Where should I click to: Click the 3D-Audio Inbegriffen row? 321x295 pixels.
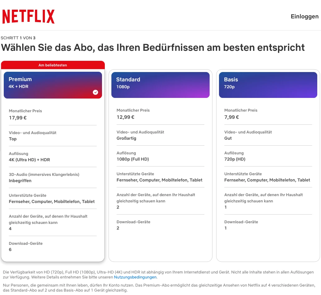pyautogui.click(x=53, y=177)
